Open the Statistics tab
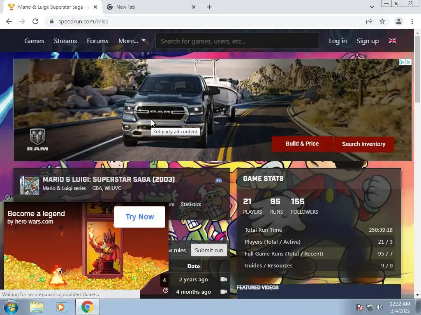Viewport: 421px width, 315px height. pyautogui.click(x=191, y=204)
